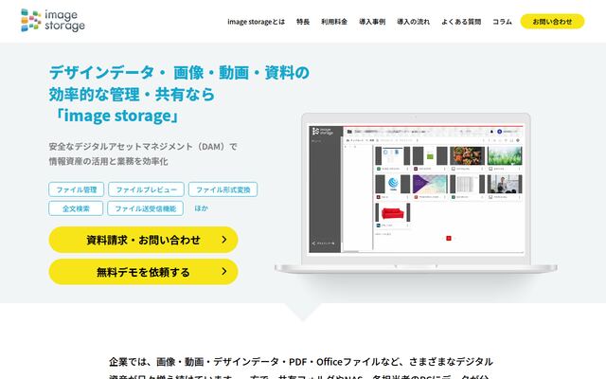Go to the 利用料金 page
This screenshot has height=379, width=606.
pyautogui.click(x=334, y=22)
